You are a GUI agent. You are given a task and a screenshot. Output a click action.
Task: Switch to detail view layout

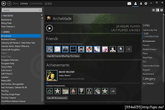point(158,10)
